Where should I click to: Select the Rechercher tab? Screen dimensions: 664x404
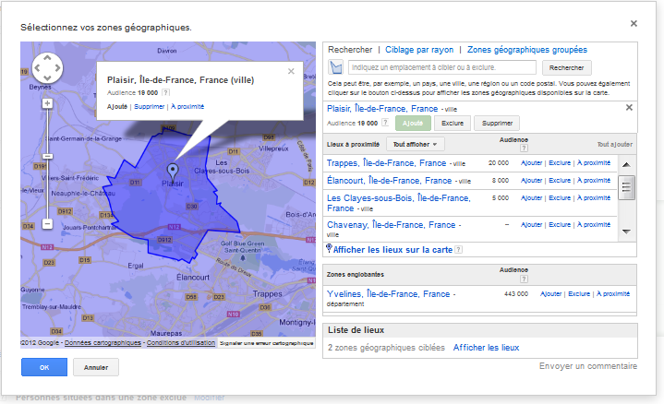click(350, 50)
